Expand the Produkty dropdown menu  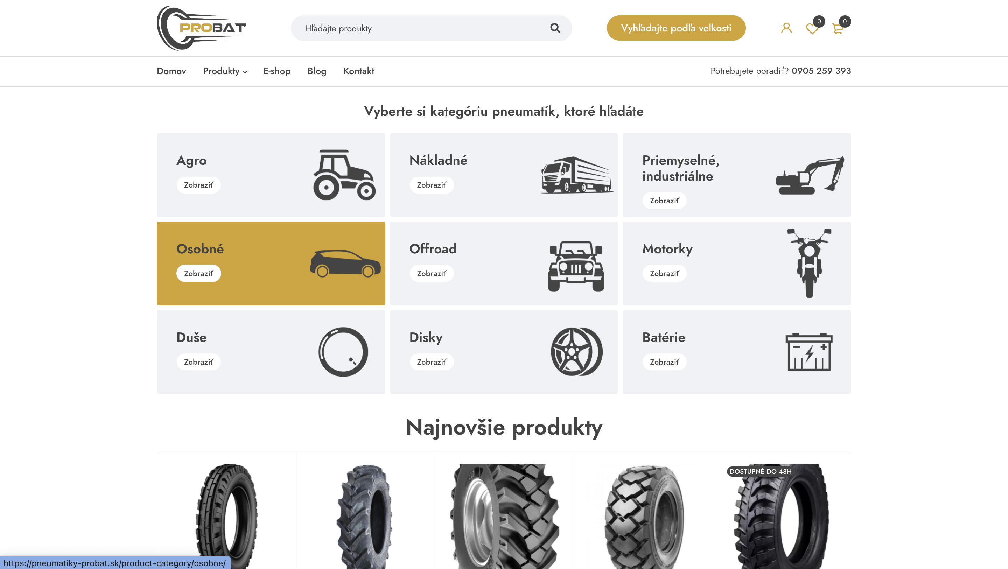[225, 71]
